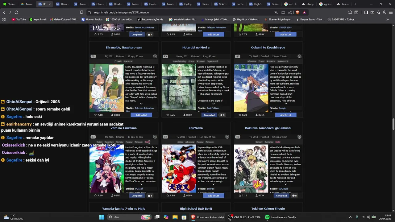Add InuYasha to list
Screen dimensions: 395x222
pyautogui.click(x=214, y=195)
